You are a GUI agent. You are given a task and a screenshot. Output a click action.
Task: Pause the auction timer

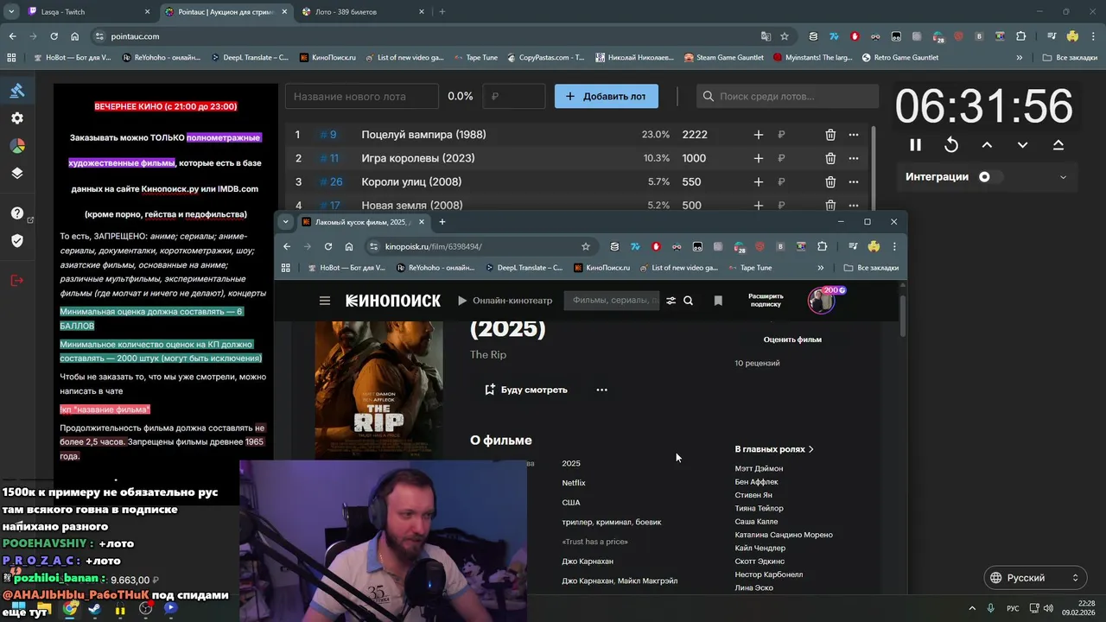[x=915, y=145]
